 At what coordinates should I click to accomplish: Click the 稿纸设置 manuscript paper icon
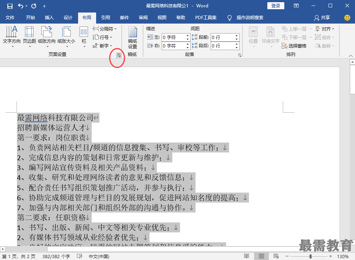[x=133, y=38]
